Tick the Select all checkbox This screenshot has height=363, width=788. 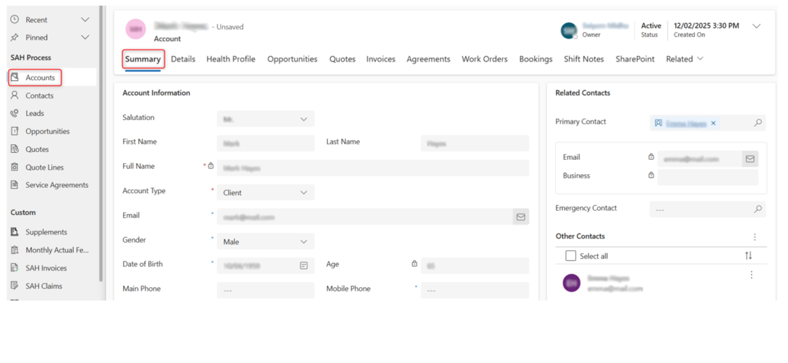pos(571,256)
